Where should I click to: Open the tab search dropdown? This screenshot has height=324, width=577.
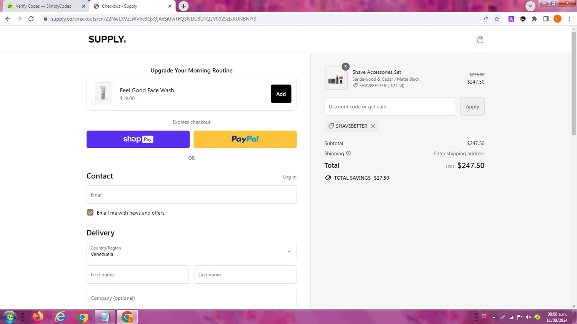click(x=530, y=6)
